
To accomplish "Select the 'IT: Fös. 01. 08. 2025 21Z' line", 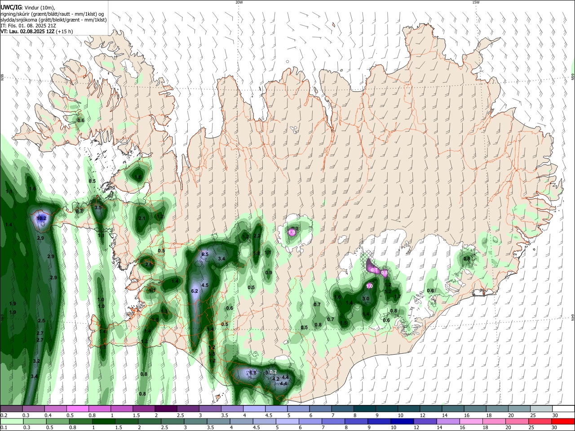I will [x=28, y=26].
